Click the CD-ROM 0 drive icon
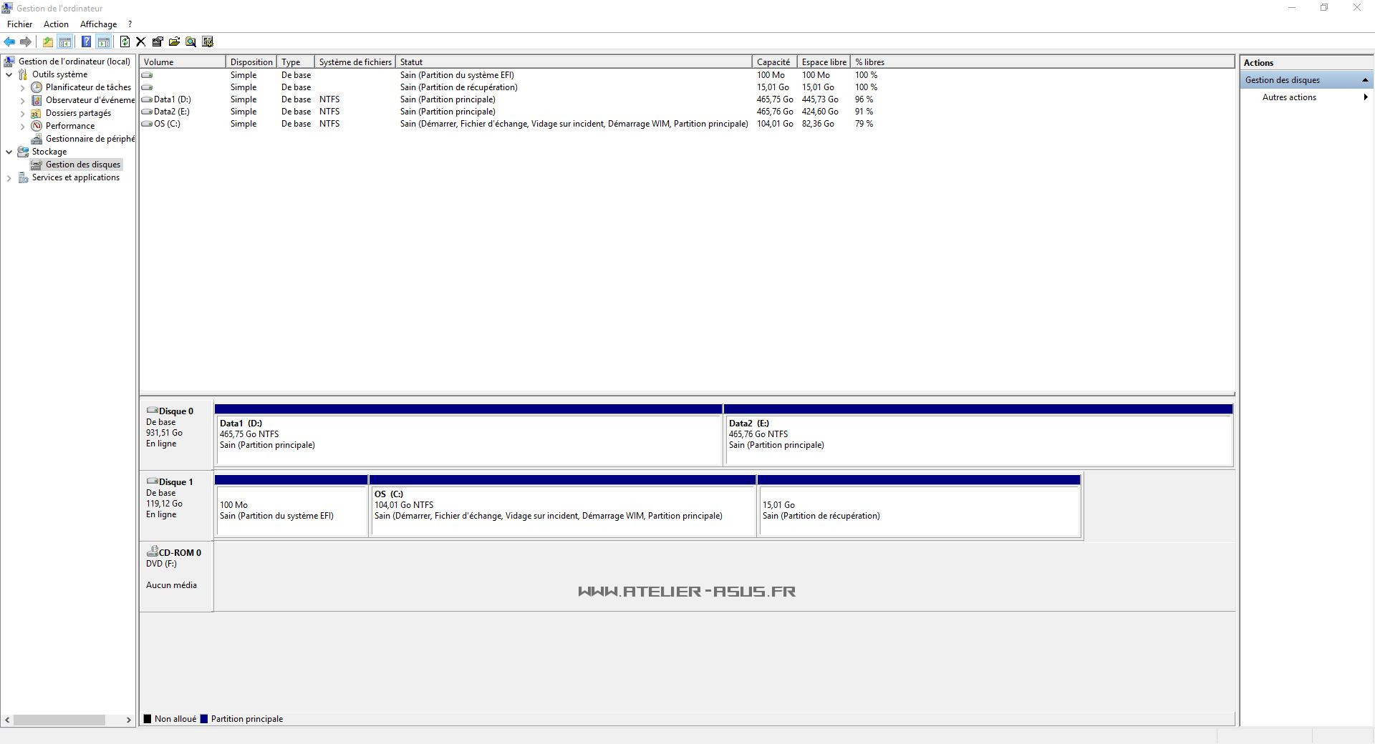Viewport: 1375px width, 744px height. pos(152,552)
